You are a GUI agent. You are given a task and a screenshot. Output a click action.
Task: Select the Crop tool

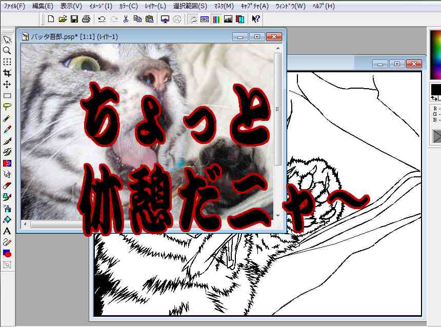[7, 73]
